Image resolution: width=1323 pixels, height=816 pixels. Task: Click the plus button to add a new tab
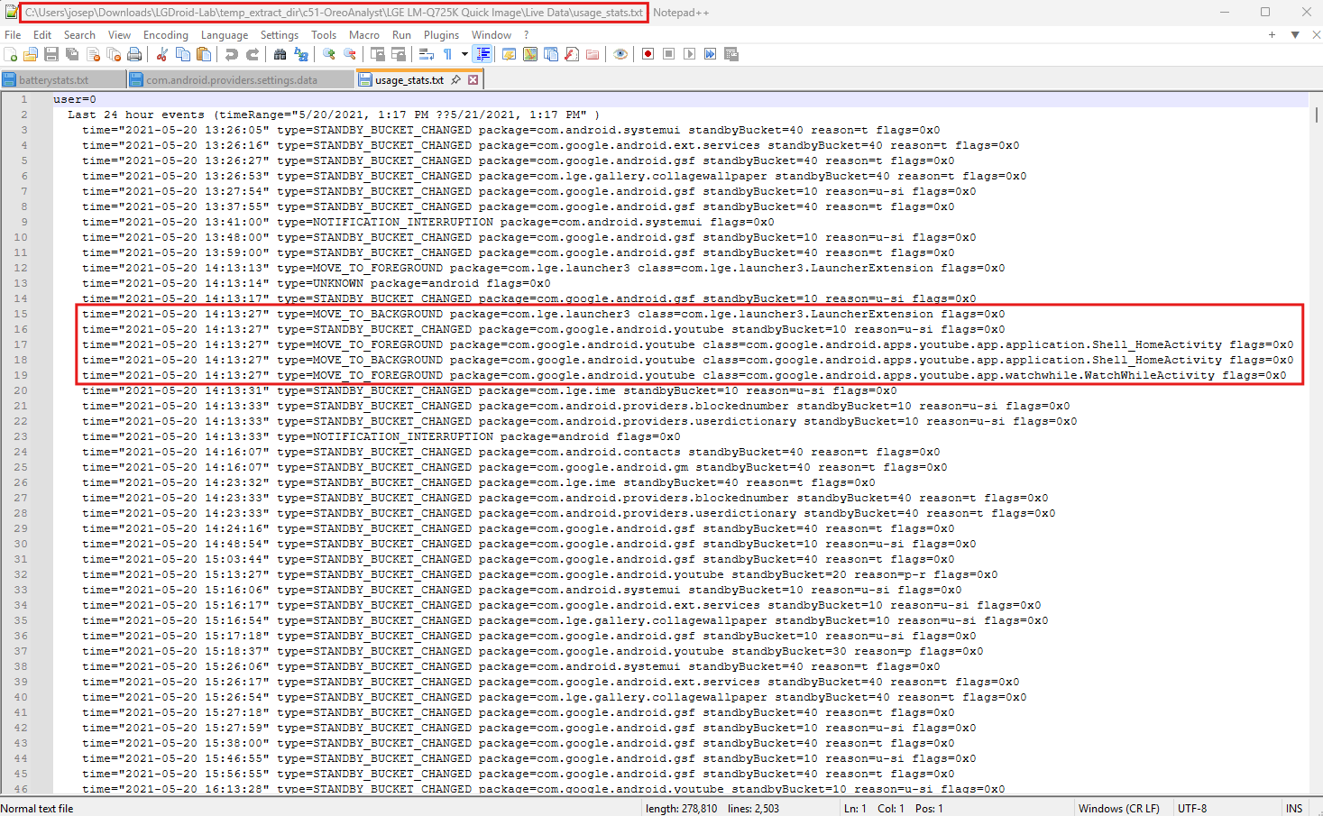pyautogui.click(x=1272, y=35)
